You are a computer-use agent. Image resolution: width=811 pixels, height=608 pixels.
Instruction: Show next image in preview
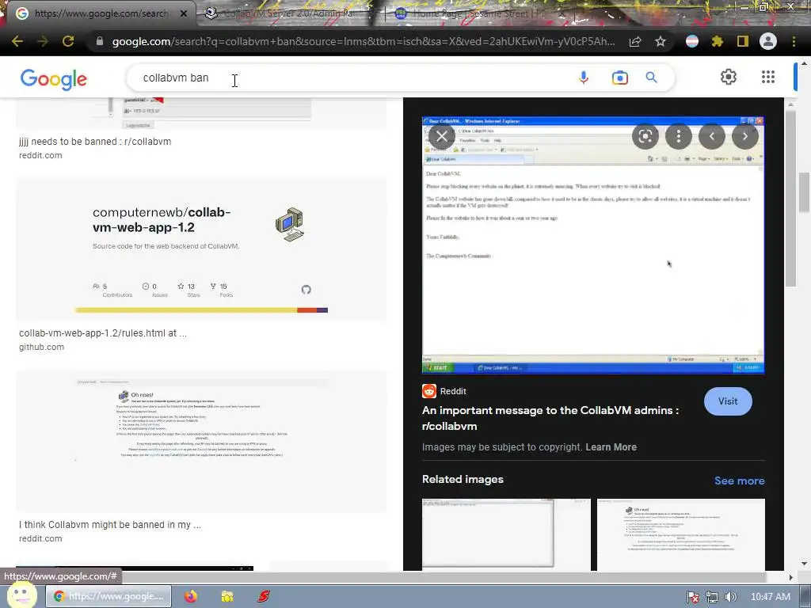pyautogui.click(x=744, y=136)
